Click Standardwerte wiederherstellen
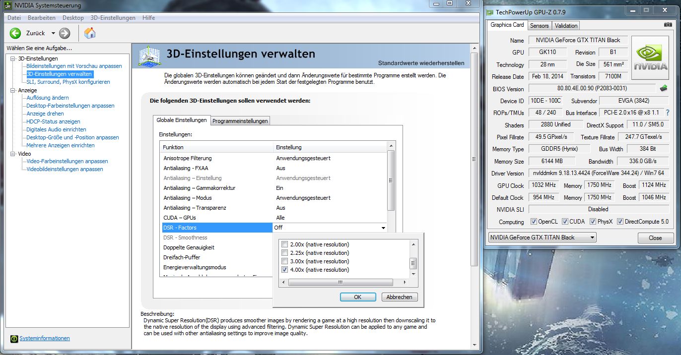The image size is (681, 355). click(x=421, y=63)
